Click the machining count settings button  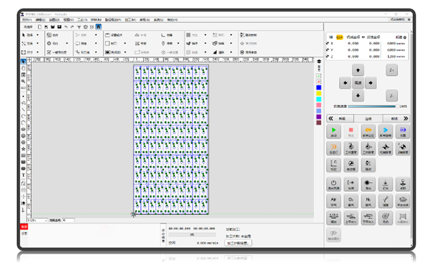coord(238,243)
